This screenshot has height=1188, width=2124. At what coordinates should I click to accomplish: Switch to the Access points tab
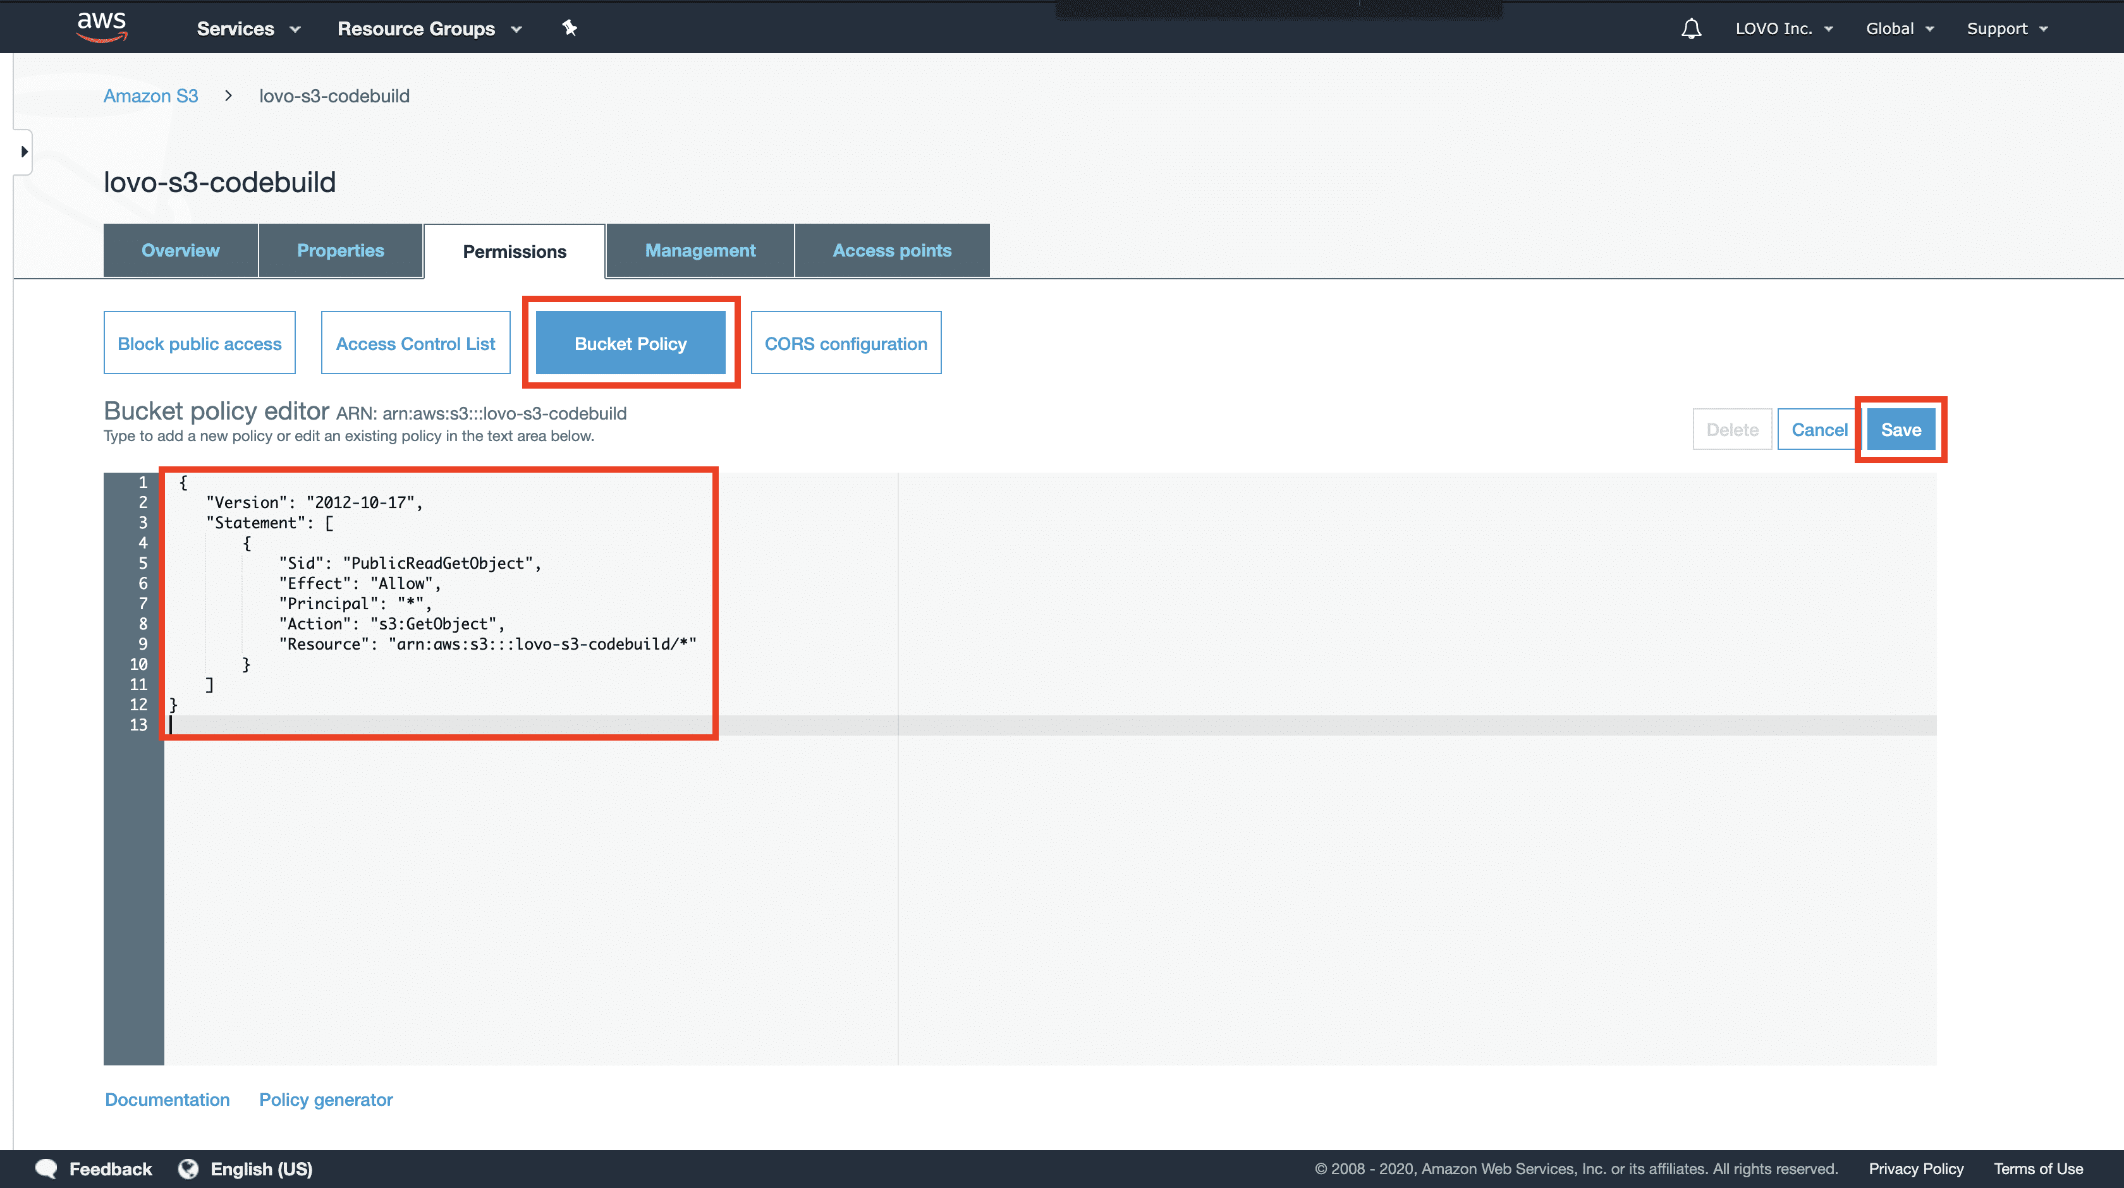click(892, 251)
